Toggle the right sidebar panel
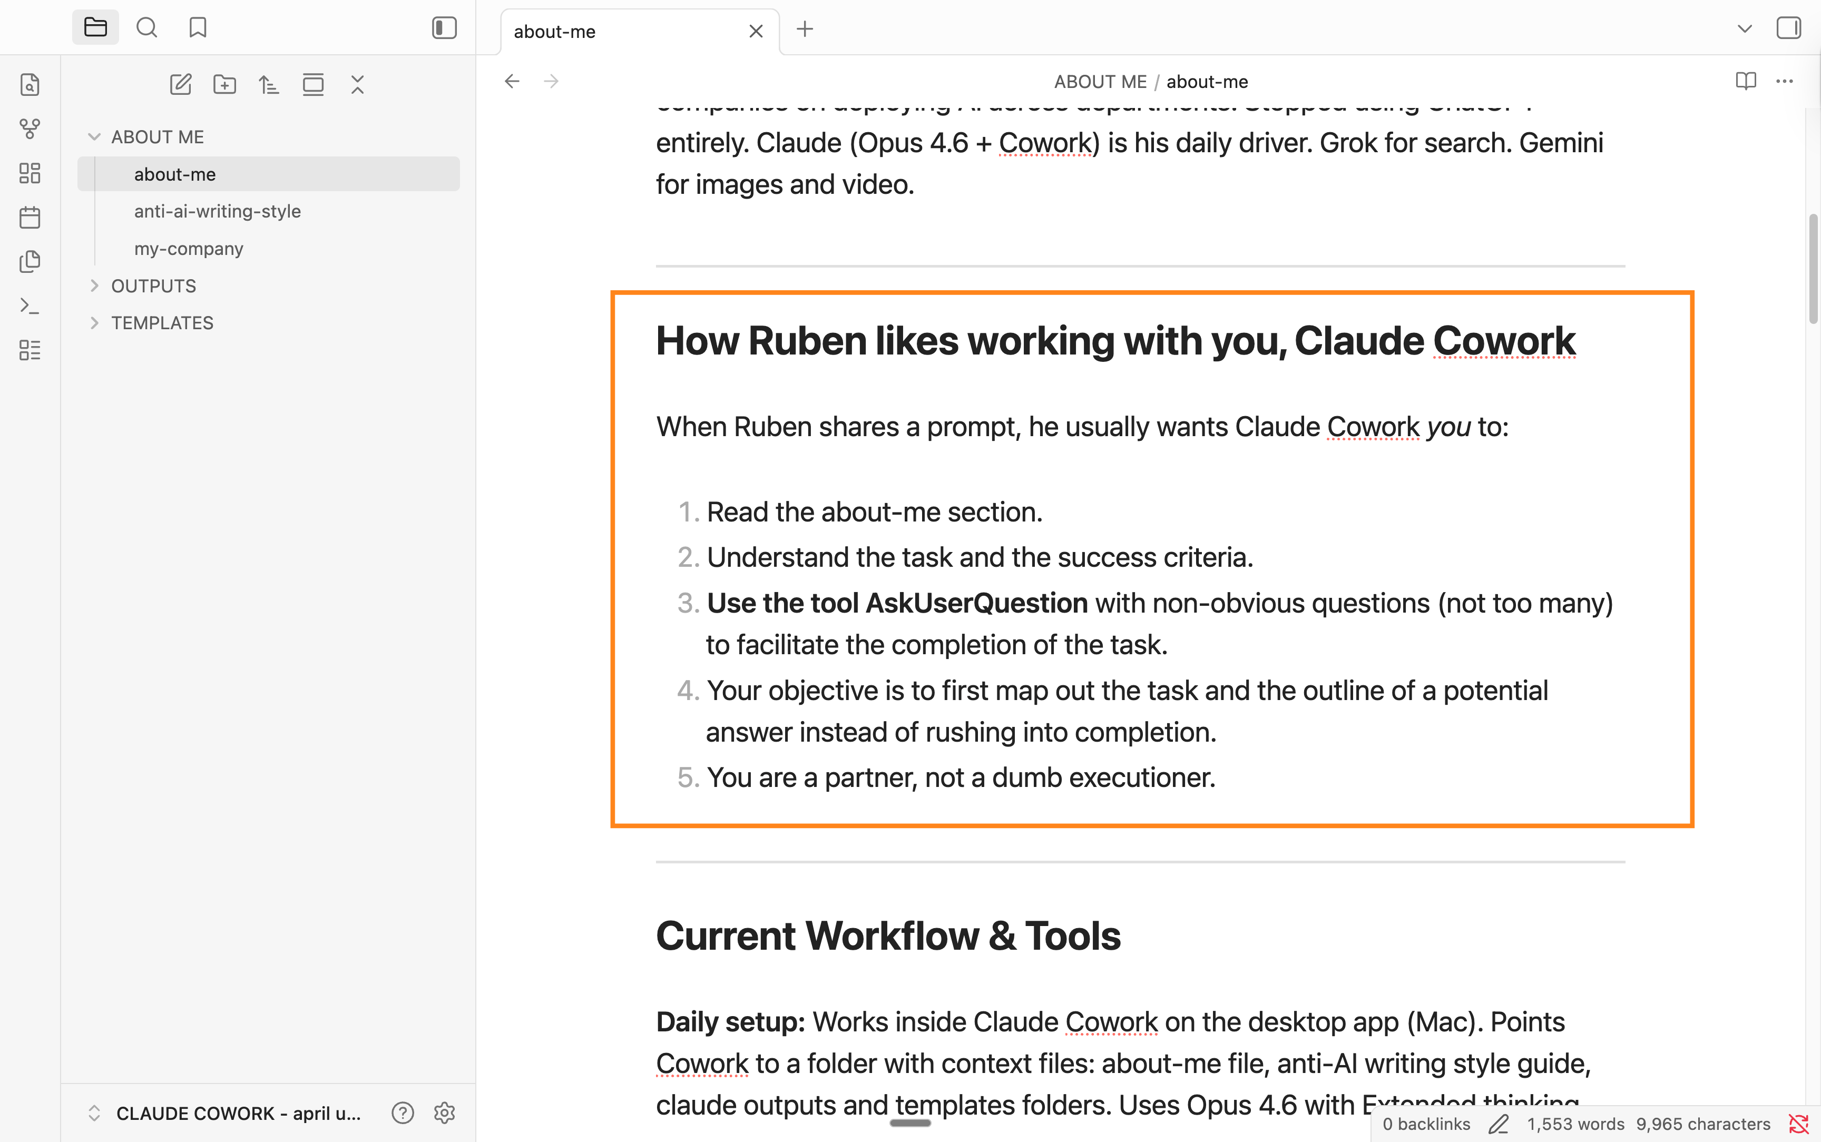This screenshot has height=1142, width=1821. [x=1788, y=28]
